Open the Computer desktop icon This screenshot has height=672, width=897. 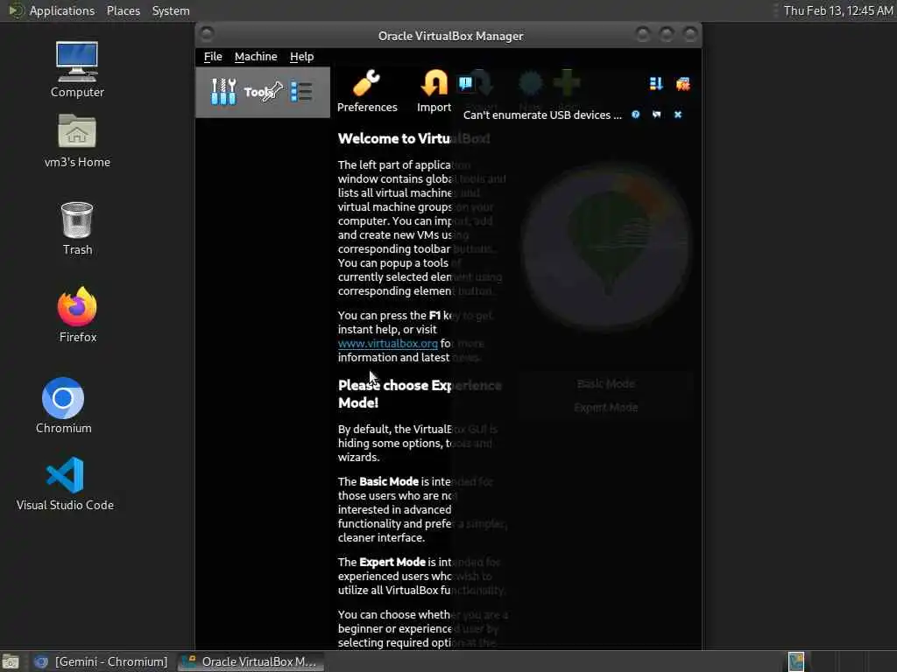pos(77,69)
